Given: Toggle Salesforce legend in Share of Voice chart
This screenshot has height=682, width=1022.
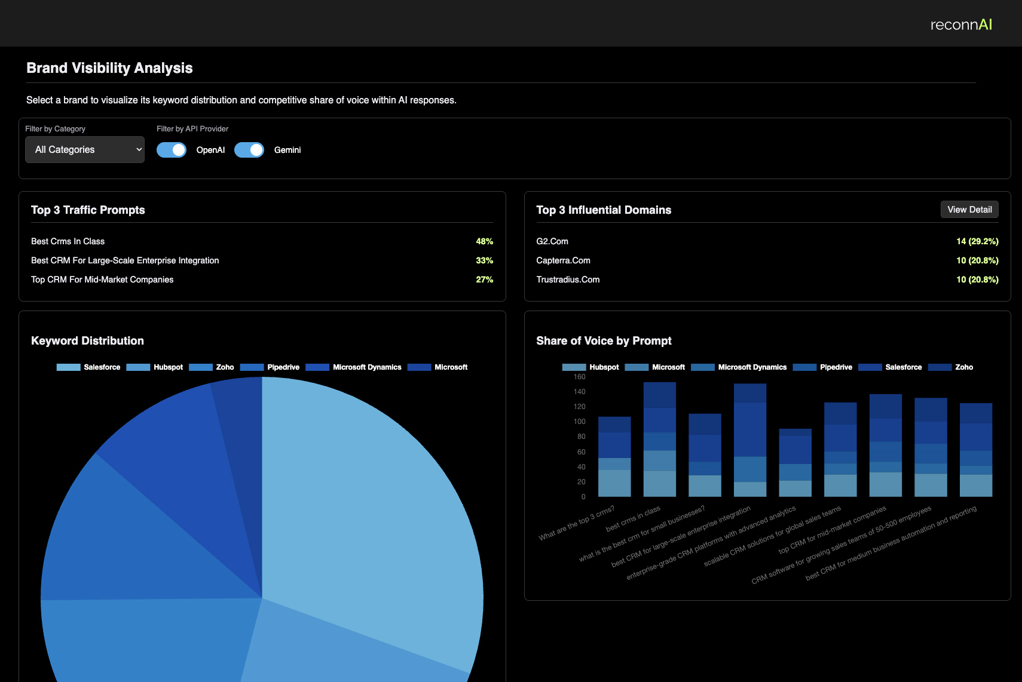Looking at the screenshot, I should [890, 367].
